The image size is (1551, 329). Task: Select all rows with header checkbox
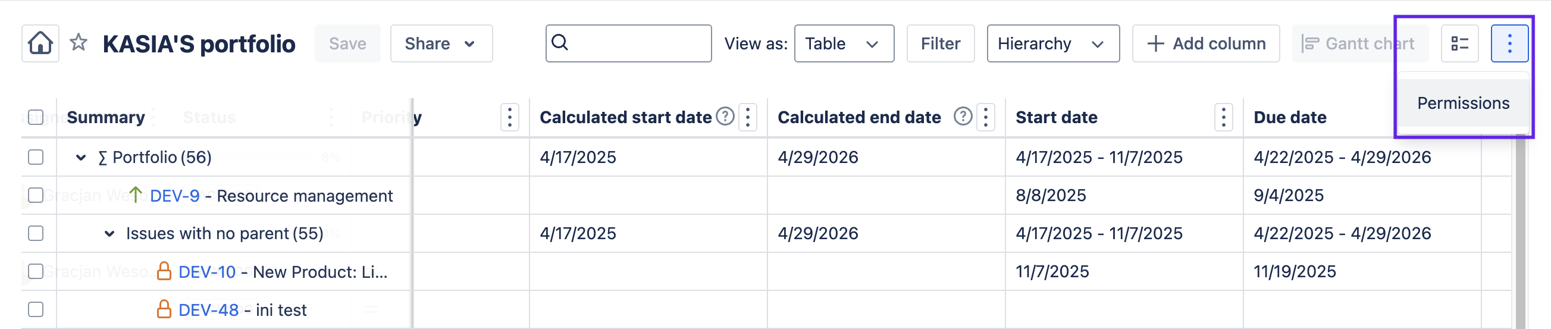36,117
